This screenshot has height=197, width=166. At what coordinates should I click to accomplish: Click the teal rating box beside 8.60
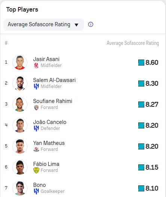click(141, 63)
